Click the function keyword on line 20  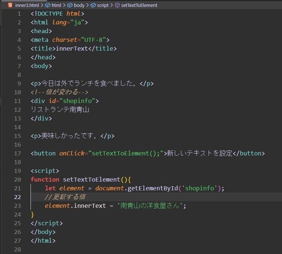tap(45, 179)
